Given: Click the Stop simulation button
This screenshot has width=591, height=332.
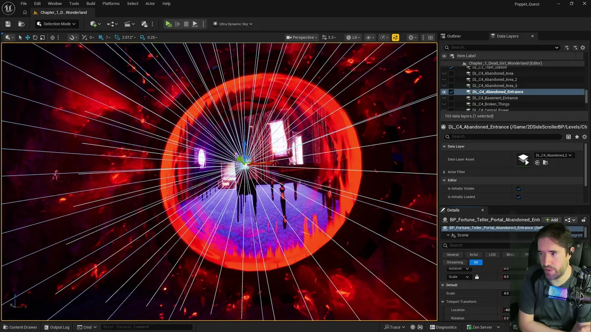Looking at the screenshot, I should click(x=186, y=24).
